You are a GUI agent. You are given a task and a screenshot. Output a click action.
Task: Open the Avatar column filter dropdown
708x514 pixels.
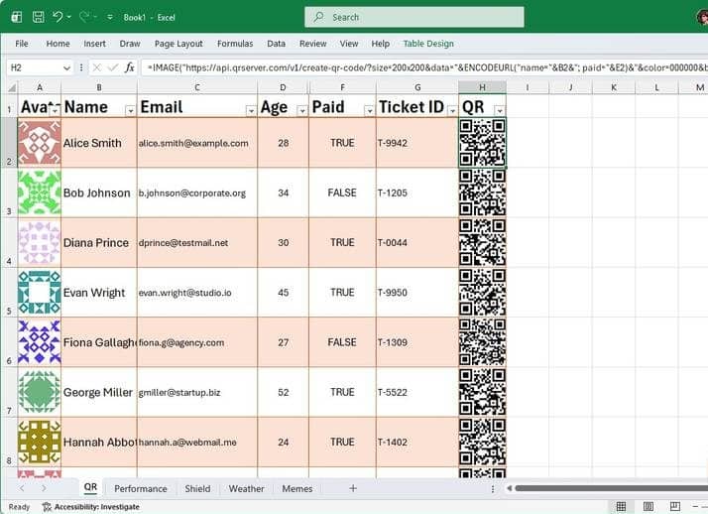point(55,110)
